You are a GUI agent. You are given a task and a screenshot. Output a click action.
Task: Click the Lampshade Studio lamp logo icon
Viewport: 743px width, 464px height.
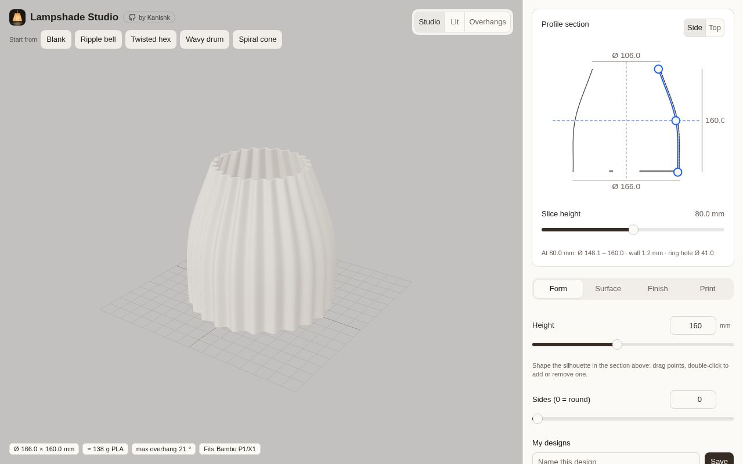17,17
